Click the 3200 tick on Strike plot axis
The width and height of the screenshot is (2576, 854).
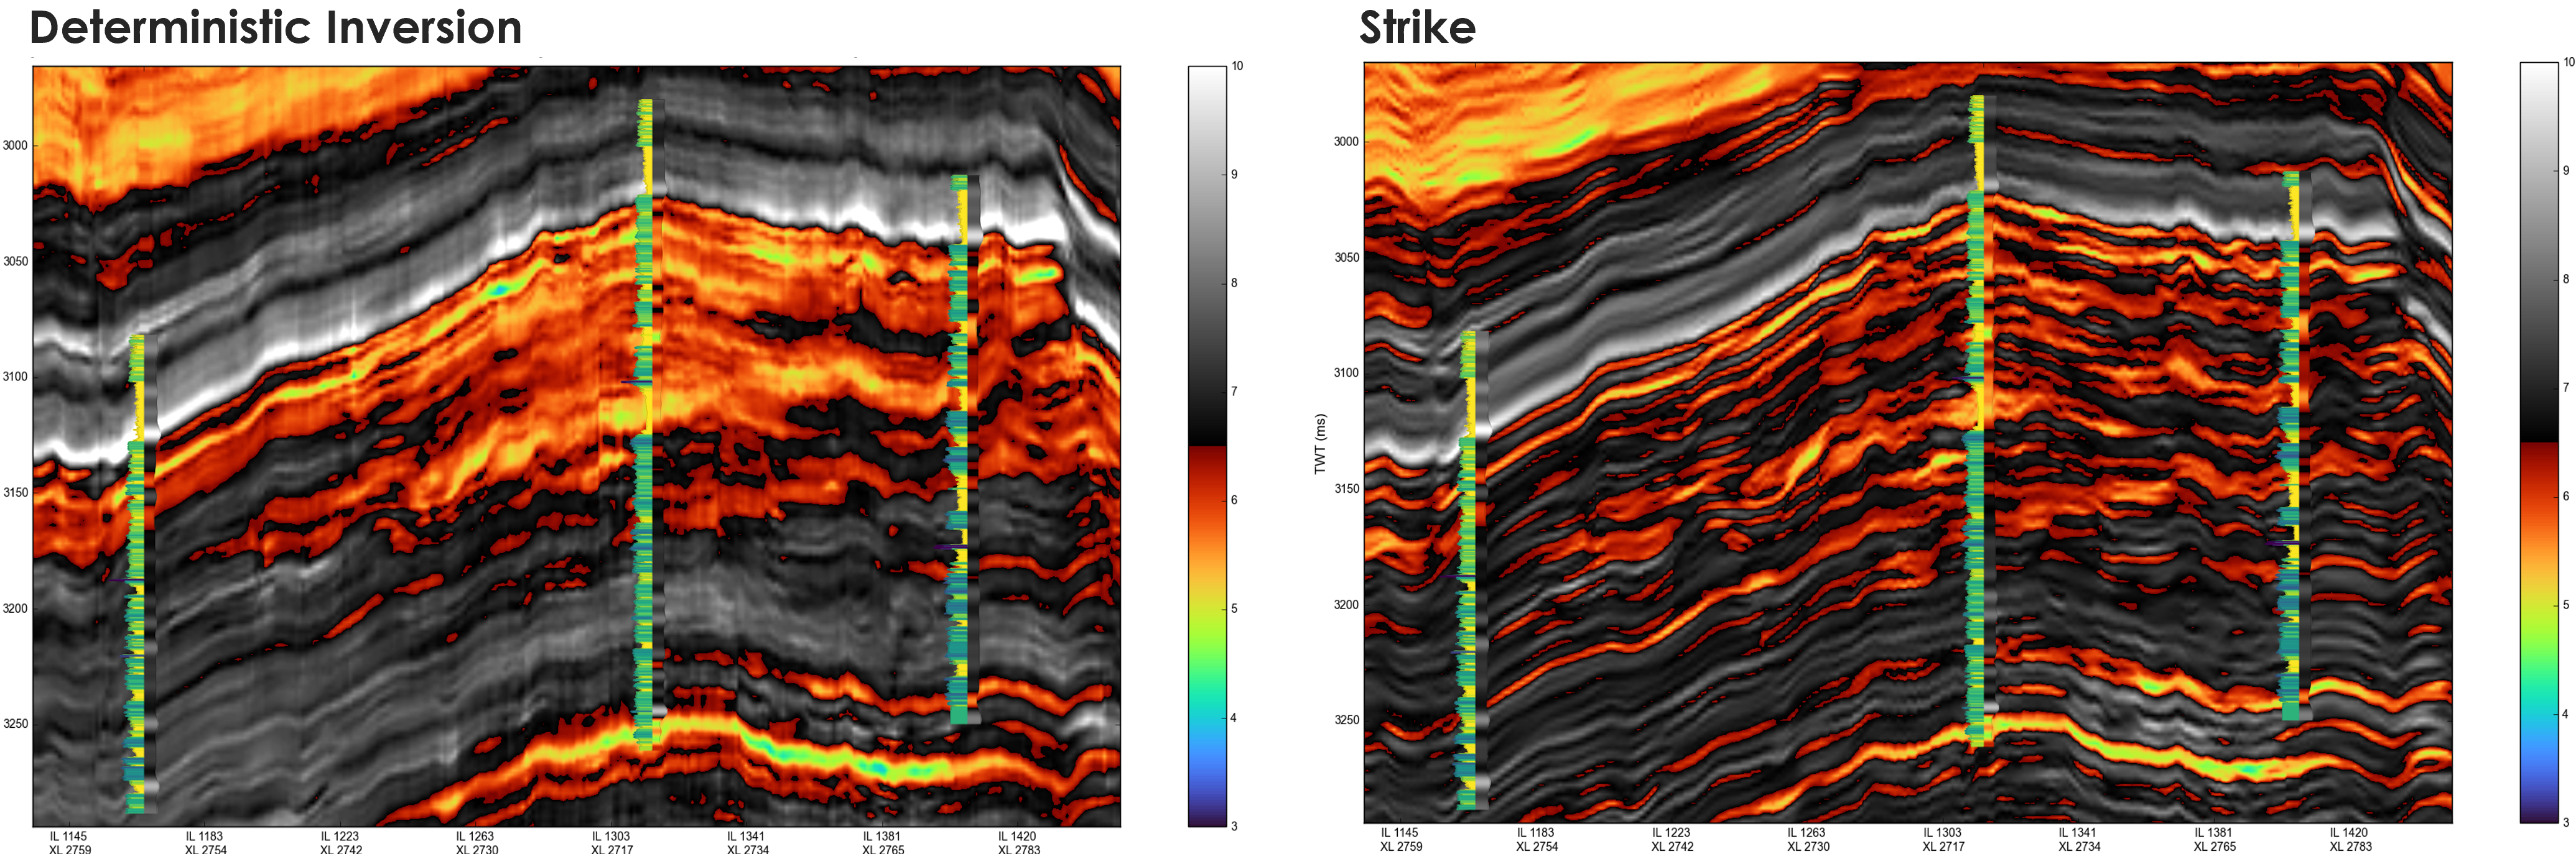point(1346,604)
